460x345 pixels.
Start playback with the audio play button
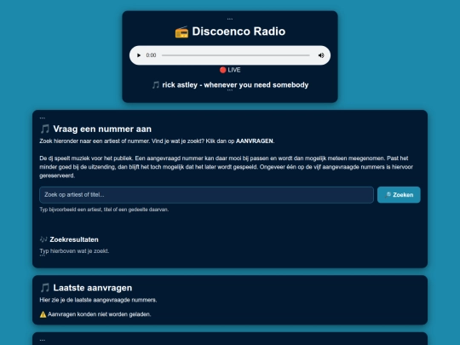139,55
